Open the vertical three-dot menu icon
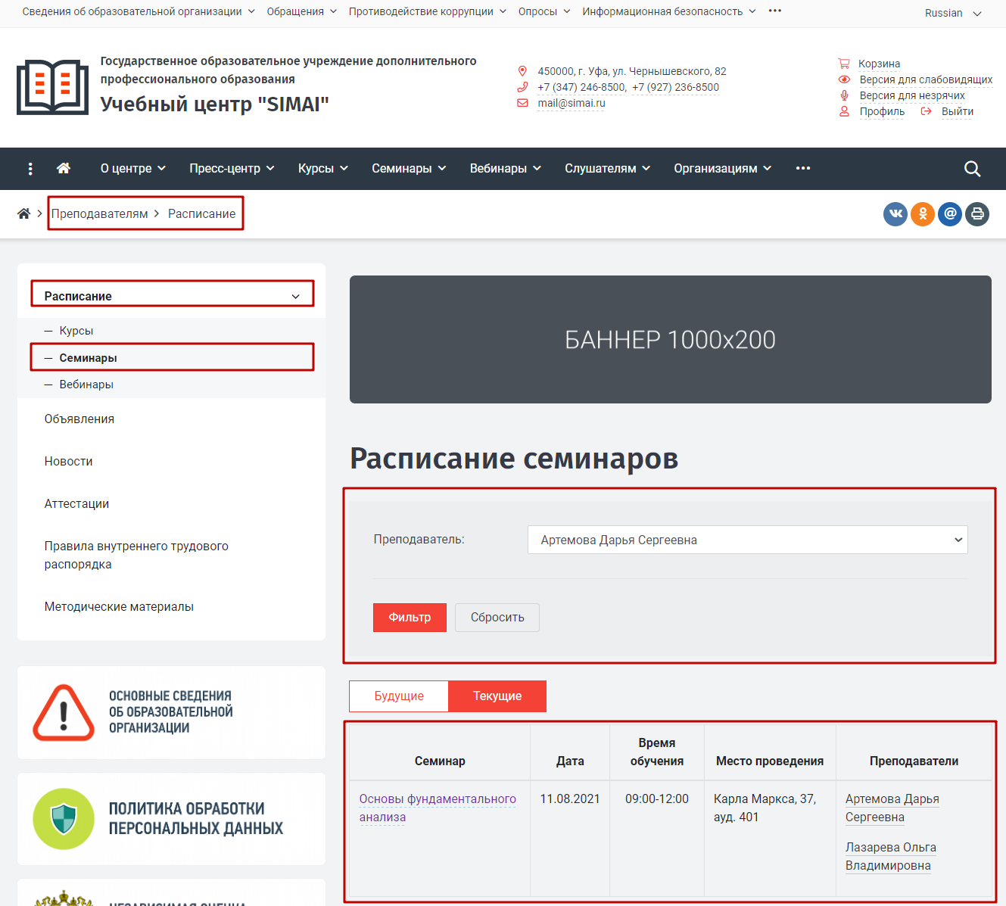The width and height of the screenshot is (1006, 906). [30, 169]
